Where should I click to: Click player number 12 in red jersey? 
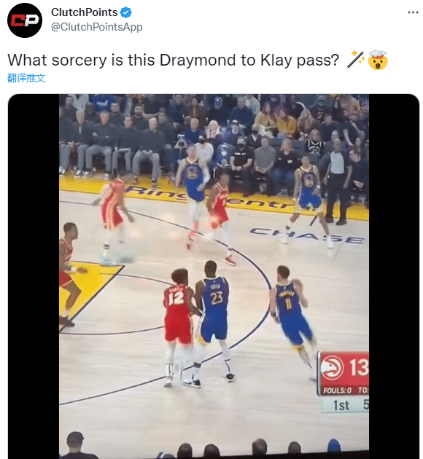[x=179, y=325]
